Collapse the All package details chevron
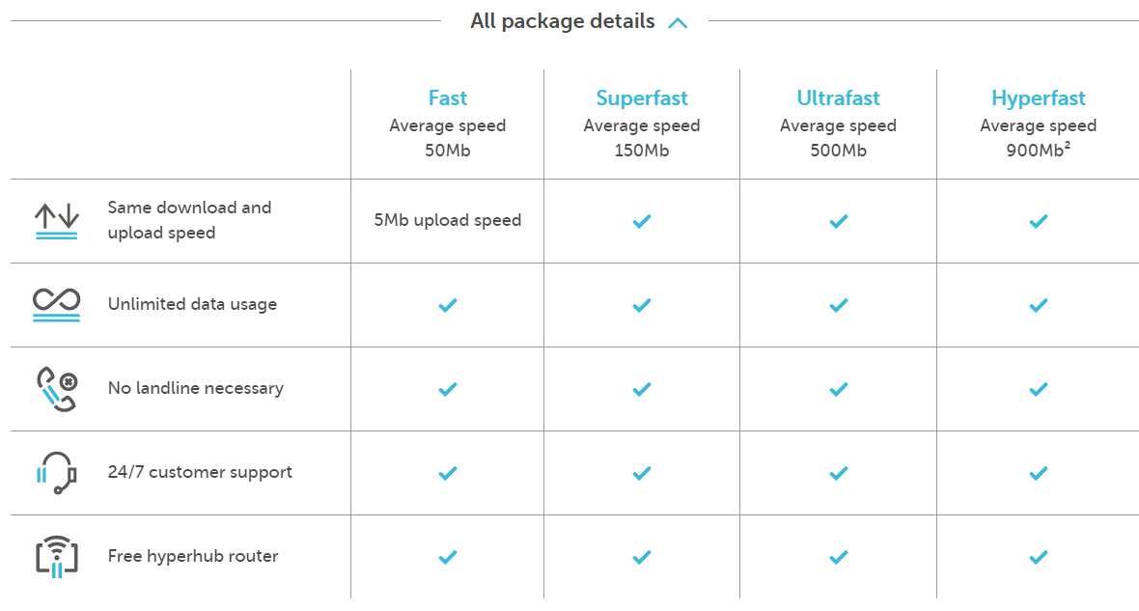The image size is (1139, 611). (678, 23)
